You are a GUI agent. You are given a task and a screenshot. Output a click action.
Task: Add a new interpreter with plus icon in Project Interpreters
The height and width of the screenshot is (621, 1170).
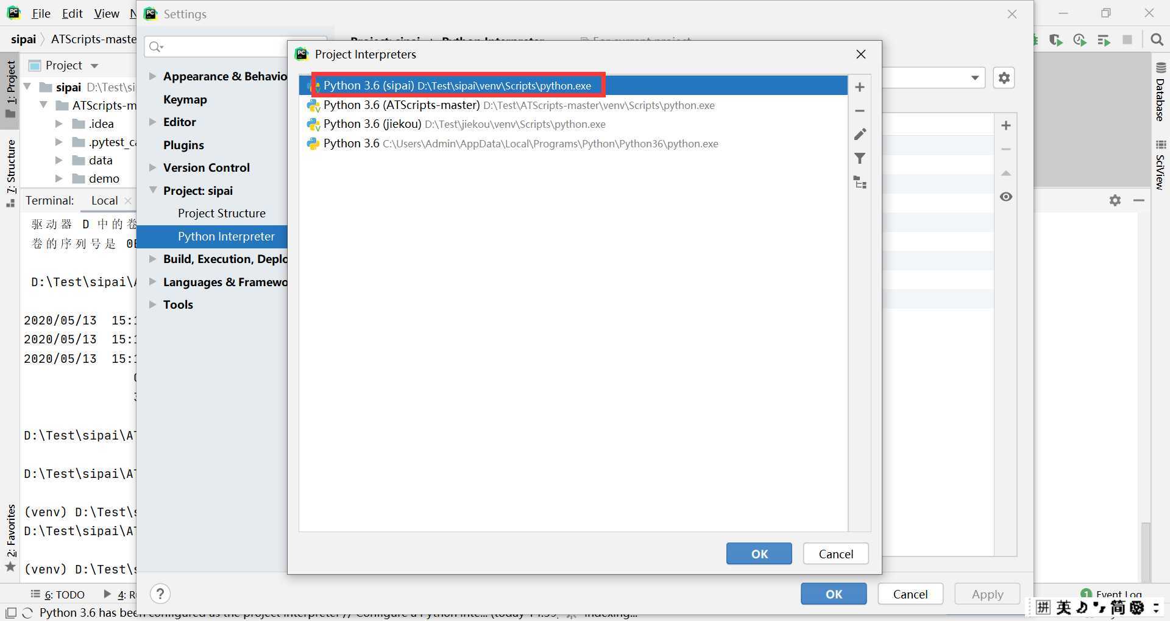(x=860, y=87)
